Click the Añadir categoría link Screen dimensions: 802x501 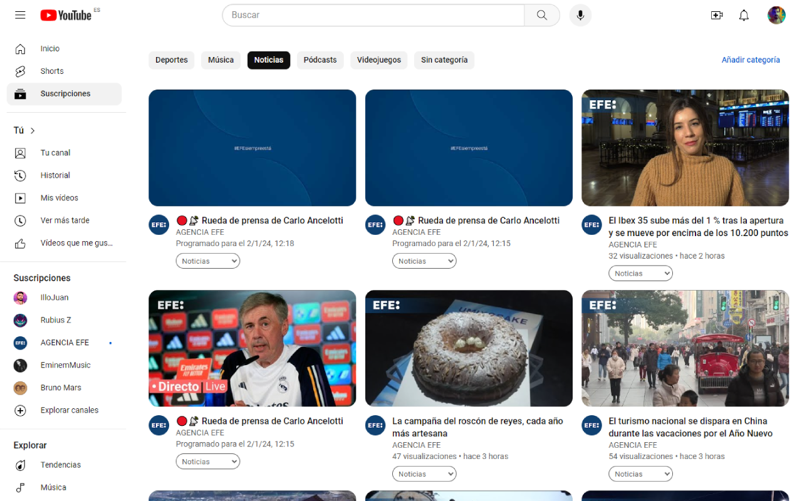pyautogui.click(x=751, y=60)
